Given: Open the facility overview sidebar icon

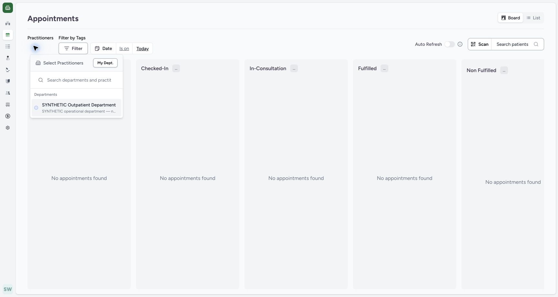Looking at the screenshot, I should (8, 23).
